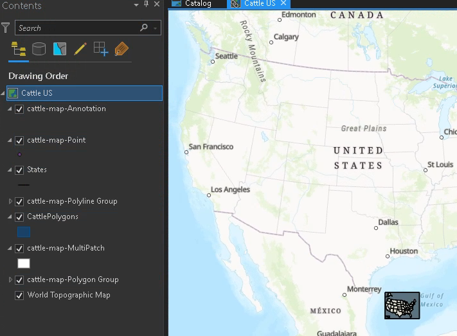Image resolution: width=457 pixels, height=336 pixels.
Task: Open List By Editing pencil icon
Action: tap(80, 49)
